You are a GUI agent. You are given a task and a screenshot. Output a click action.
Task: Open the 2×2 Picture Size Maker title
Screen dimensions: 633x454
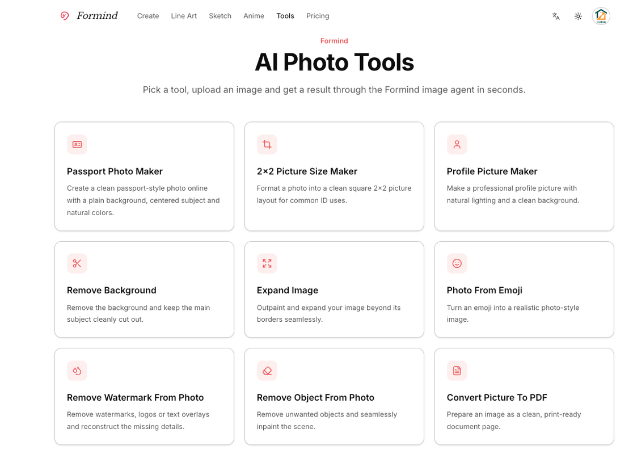(307, 171)
